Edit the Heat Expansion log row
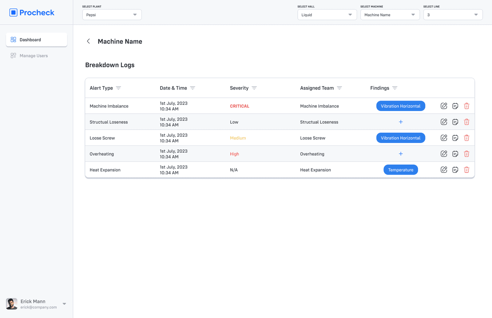 coord(444,170)
